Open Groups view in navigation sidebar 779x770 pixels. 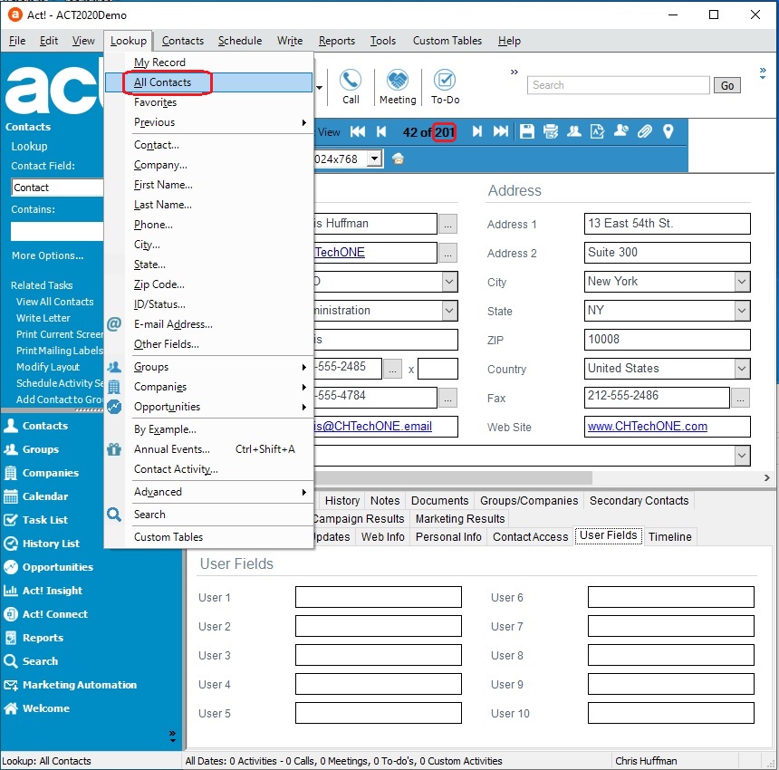coord(32,449)
